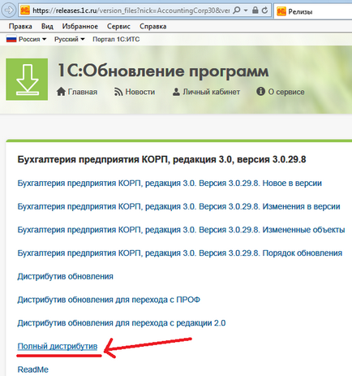Open update distribution from редакции 2.0 link
Image resolution: width=352 pixels, height=376 pixels.
pyautogui.click(x=122, y=323)
